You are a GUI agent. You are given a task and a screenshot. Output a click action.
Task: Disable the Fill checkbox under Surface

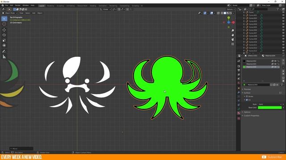tap(247, 100)
